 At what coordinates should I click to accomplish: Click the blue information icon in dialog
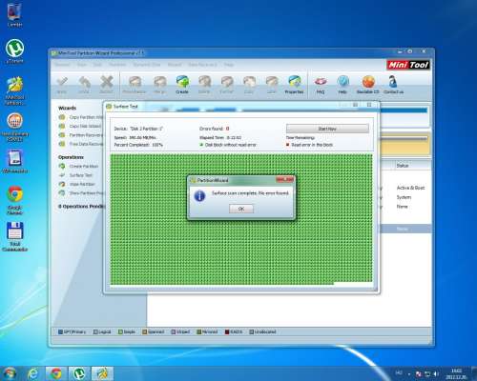click(199, 196)
